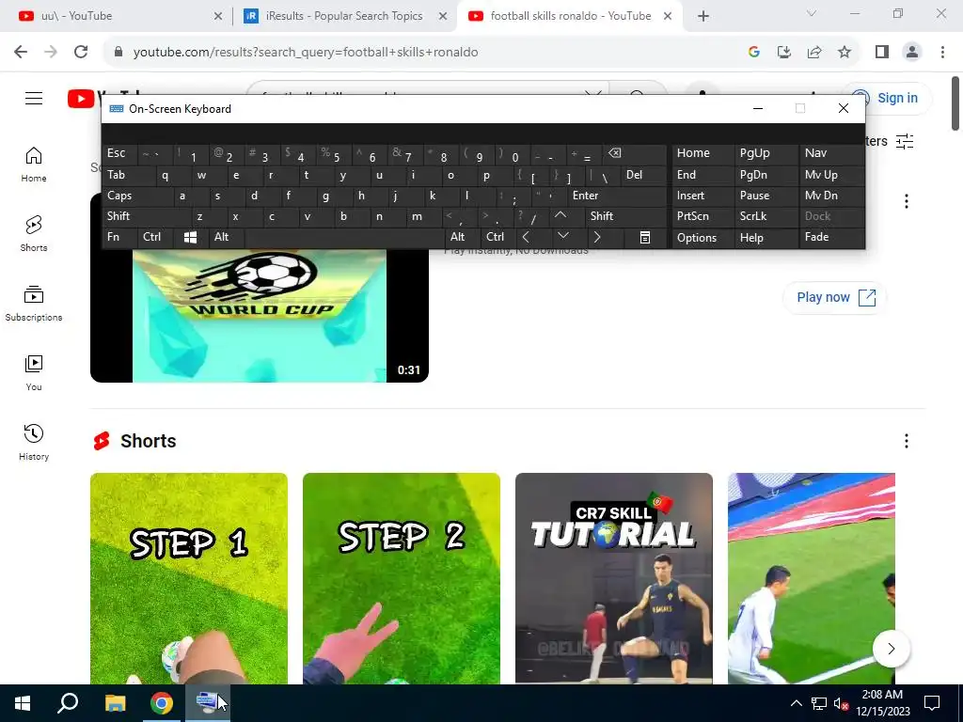Click the Esc key on keyboard

119,153
